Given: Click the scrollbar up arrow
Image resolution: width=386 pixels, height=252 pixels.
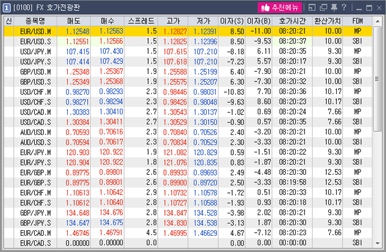Looking at the screenshot, I should (x=377, y=21).
